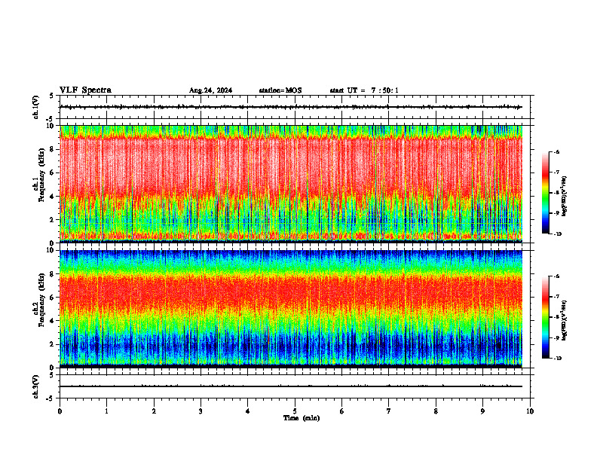
Task: Click the "ch.3(V)" axis label
Action: [x=35, y=386]
